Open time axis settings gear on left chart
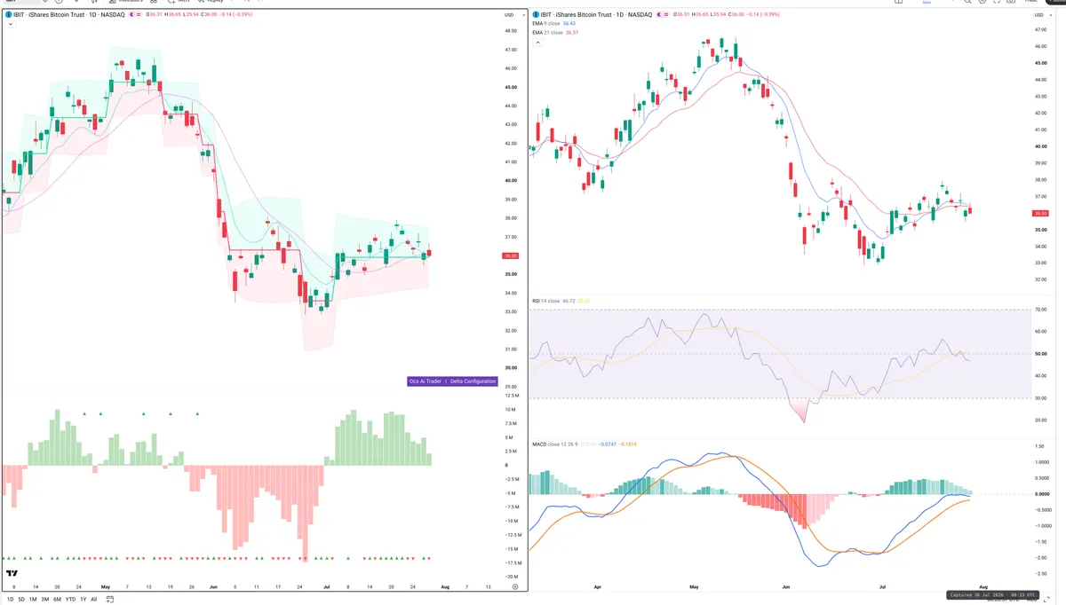This screenshot has width=1066, height=605. pos(515,587)
